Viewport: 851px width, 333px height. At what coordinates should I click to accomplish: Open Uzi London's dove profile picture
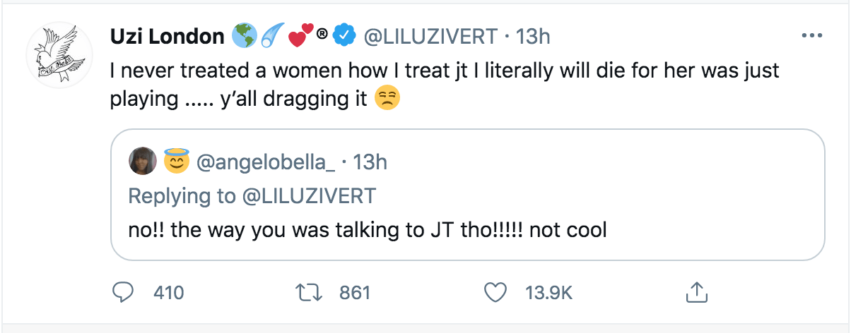[x=56, y=57]
